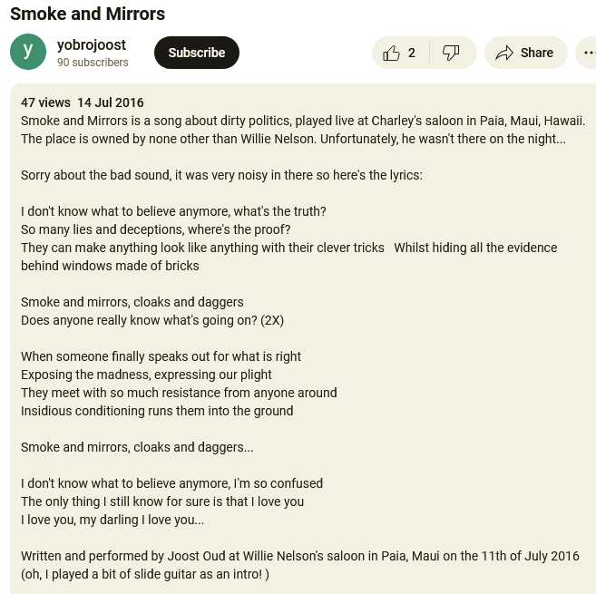Click the "47 views" text
Viewport: 596px width, 594px height.
click(45, 102)
